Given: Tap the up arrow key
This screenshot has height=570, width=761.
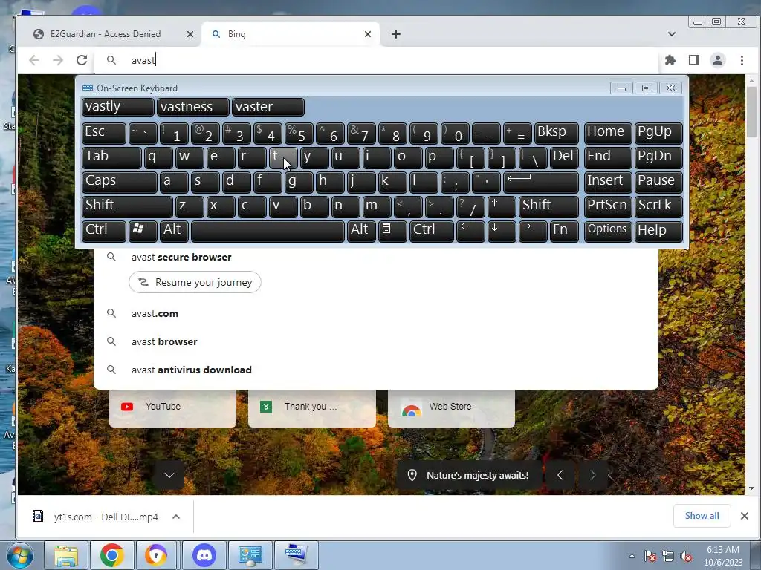Looking at the screenshot, I should tap(502, 206).
